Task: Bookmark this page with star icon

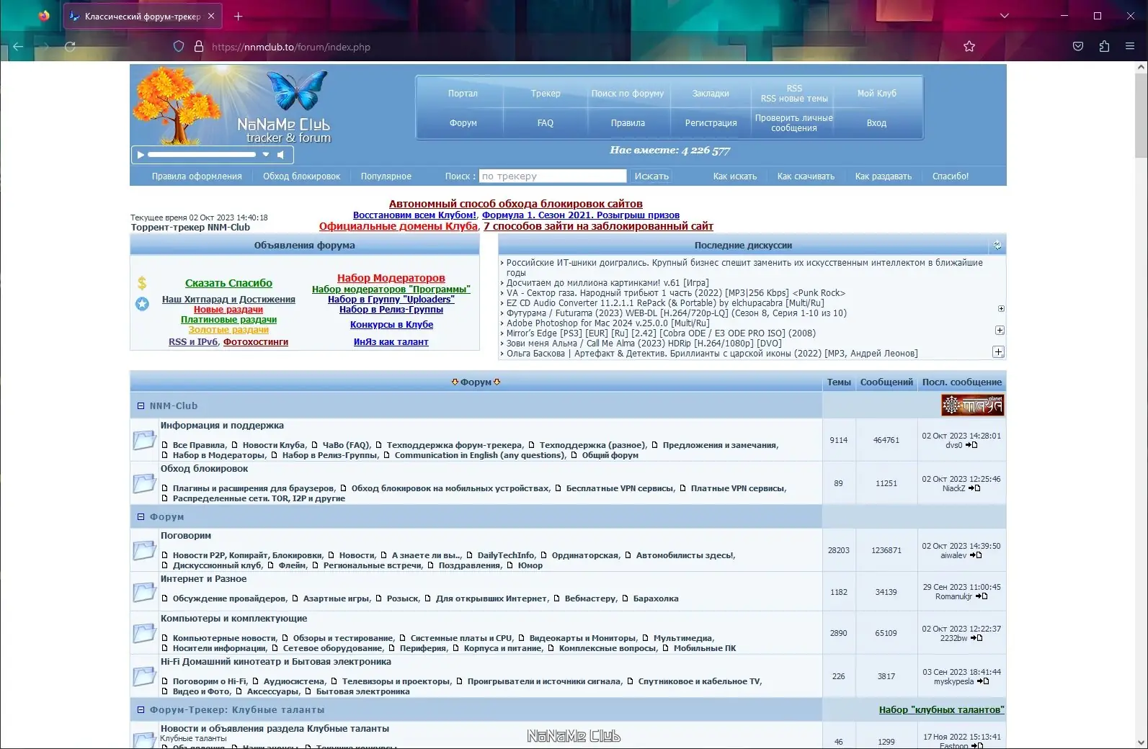Action: click(x=969, y=47)
